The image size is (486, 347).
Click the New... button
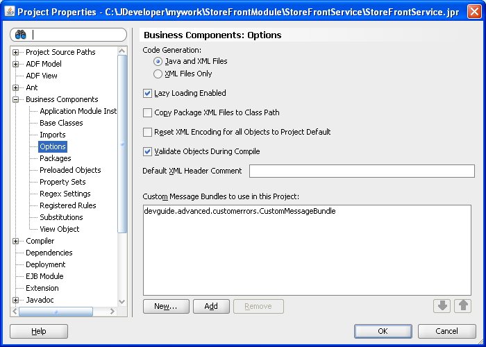click(x=166, y=306)
